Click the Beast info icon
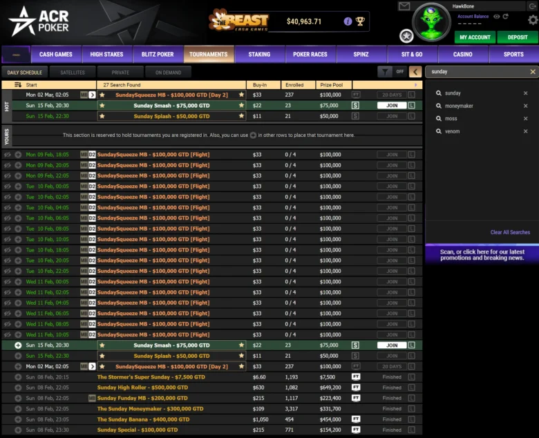539x438 pixels. [x=348, y=21]
